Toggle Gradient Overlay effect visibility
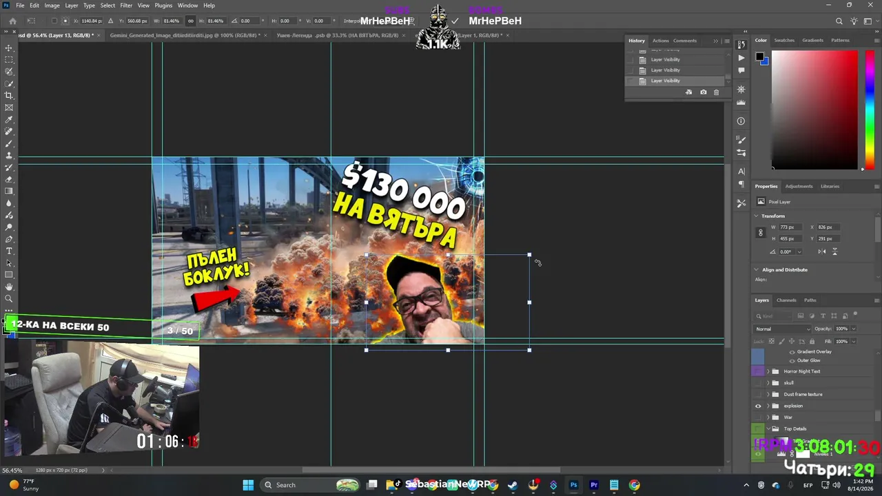 (x=792, y=351)
